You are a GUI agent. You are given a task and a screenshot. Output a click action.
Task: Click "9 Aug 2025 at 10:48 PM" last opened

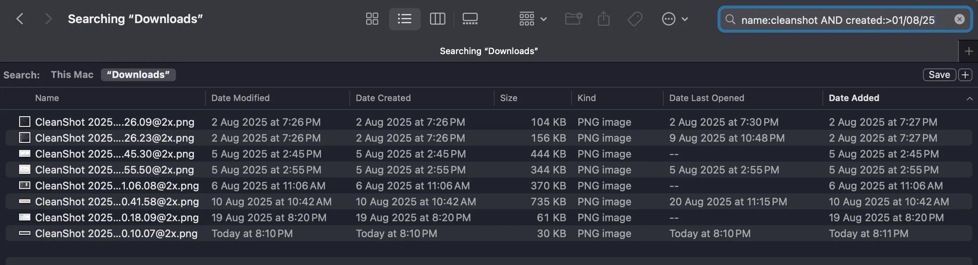(727, 138)
